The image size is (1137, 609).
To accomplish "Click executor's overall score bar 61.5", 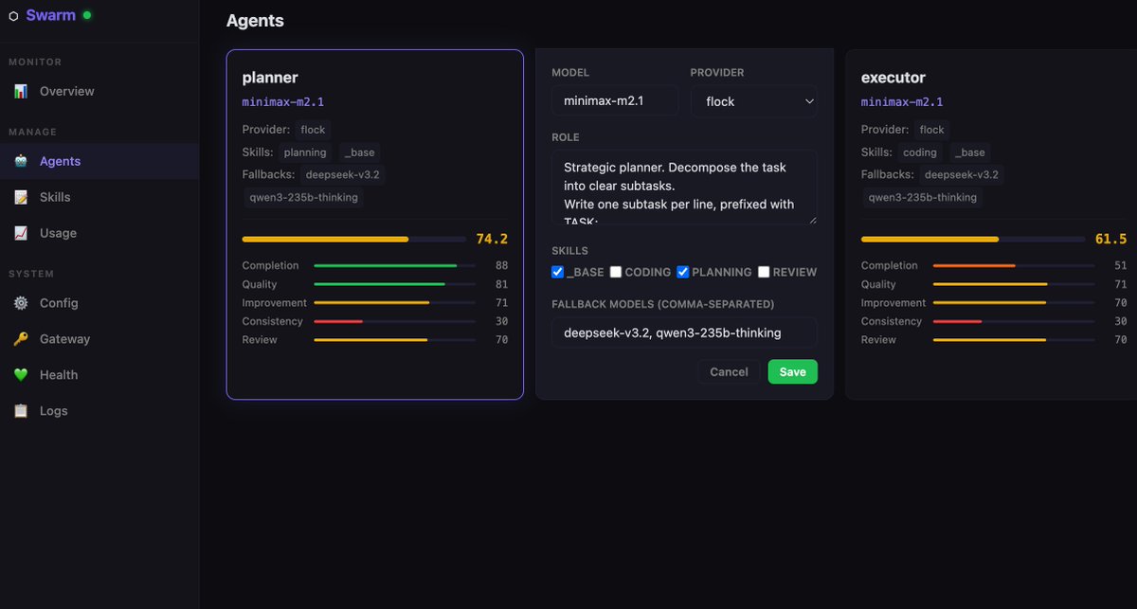I will [x=973, y=240].
